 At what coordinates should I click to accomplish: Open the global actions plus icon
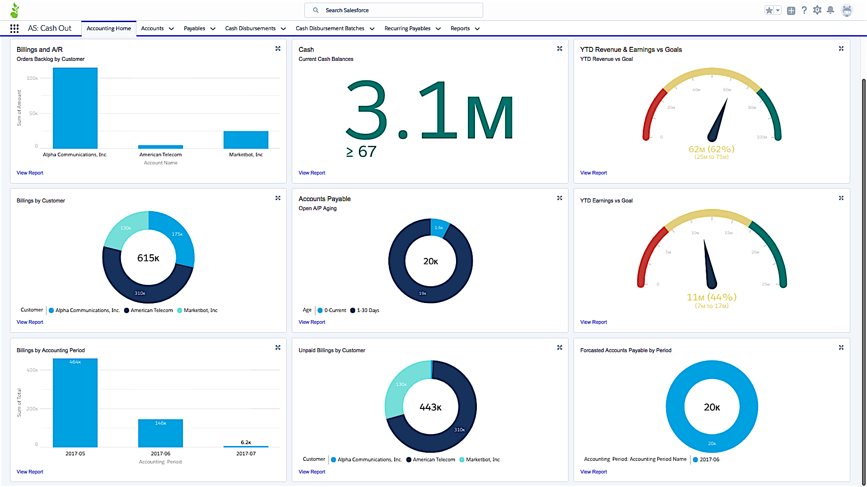click(x=791, y=10)
